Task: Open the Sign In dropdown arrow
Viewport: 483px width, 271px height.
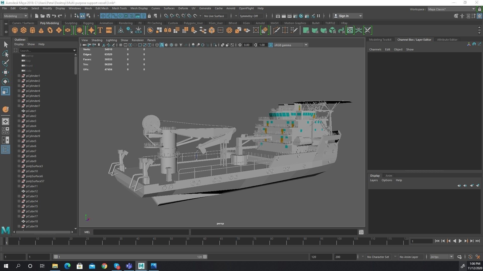Action: [360, 16]
